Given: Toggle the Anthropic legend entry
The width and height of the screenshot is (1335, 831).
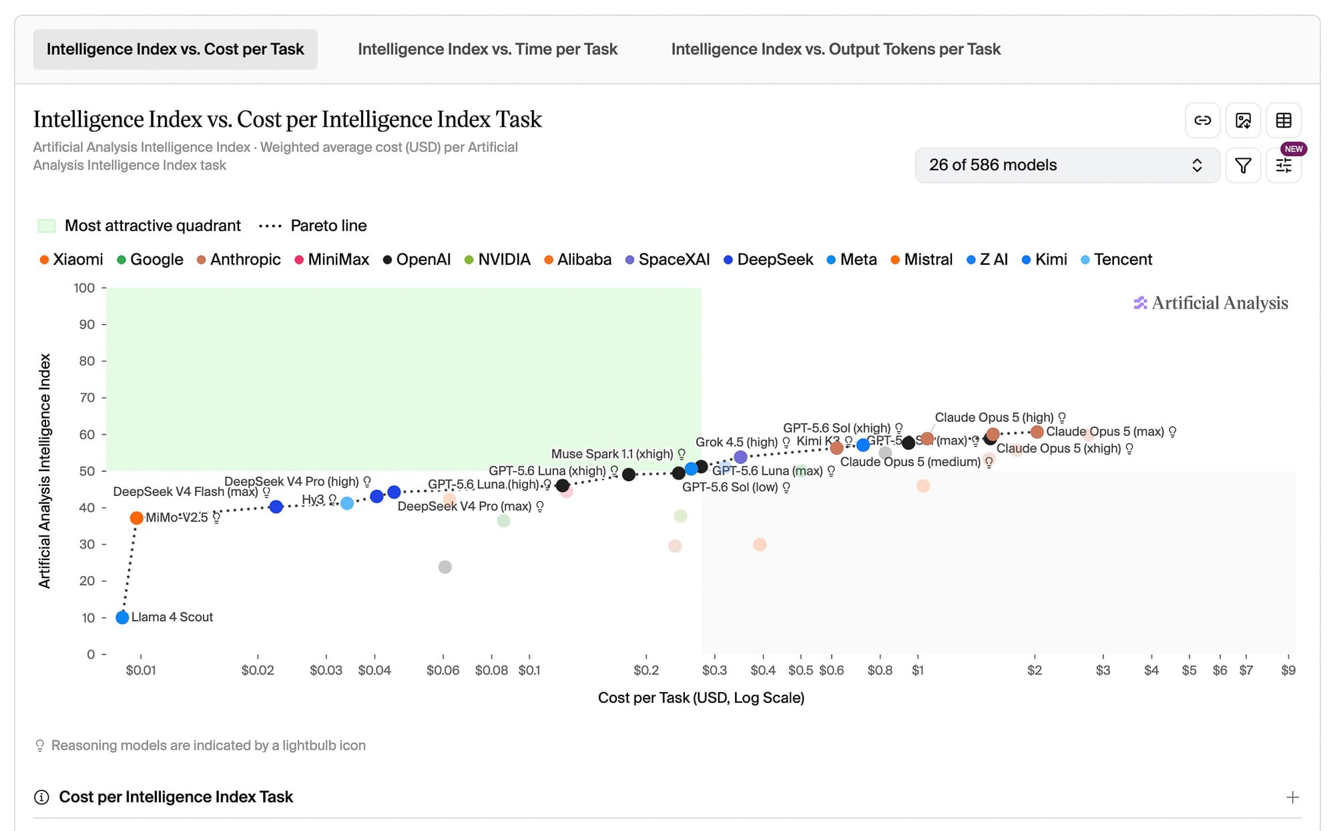Looking at the screenshot, I should point(238,260).
